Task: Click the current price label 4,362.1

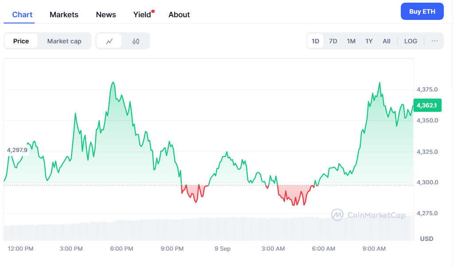Action: [428, 105]
